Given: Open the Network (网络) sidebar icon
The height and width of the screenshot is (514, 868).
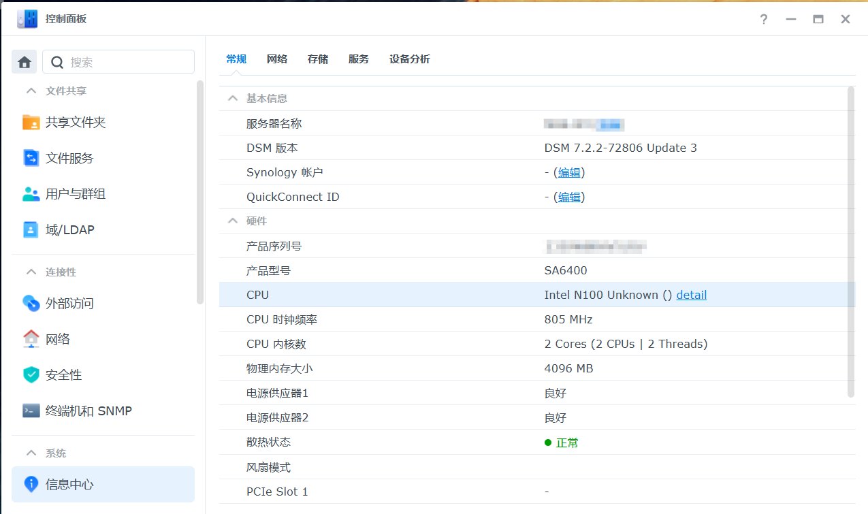Looking at the screenshot, I should point(31,339).
